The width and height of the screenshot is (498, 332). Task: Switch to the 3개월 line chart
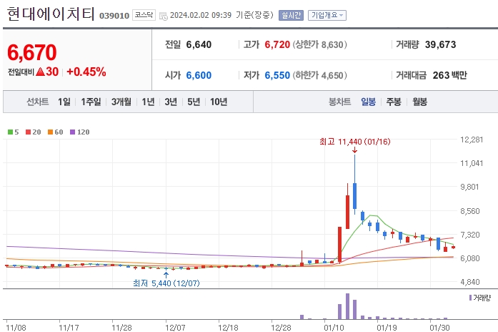click(x=121, y=102)
